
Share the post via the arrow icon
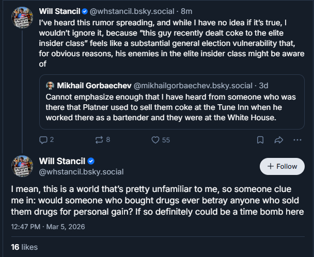(279, 140)
